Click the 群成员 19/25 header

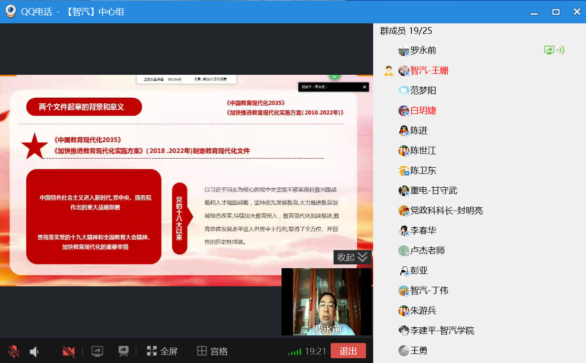(406, 31)
